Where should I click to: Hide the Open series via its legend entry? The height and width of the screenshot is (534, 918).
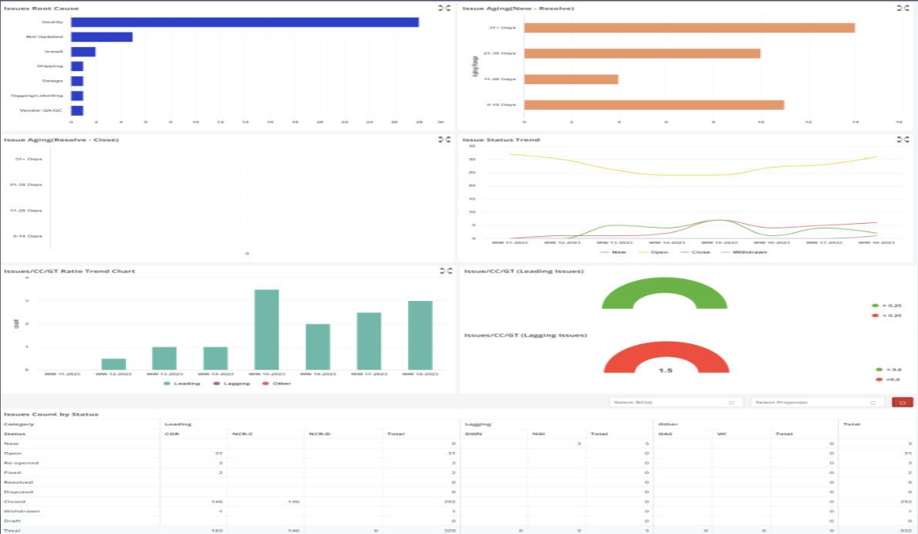point(652,251)
